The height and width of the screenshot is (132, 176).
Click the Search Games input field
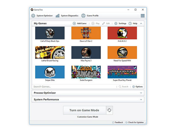pos(74,87)
